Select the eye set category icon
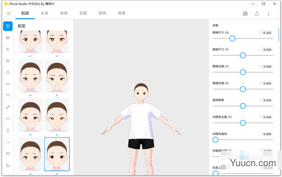The height and width of the screenshot is (177, 282). pyautogui.click(x=8, y=38)
